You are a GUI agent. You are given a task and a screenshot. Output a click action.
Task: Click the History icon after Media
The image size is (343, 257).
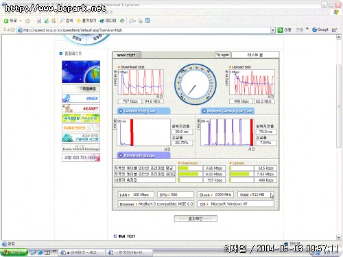point(122,21)
